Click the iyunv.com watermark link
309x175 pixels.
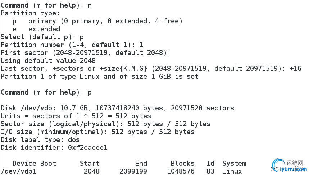293,169
